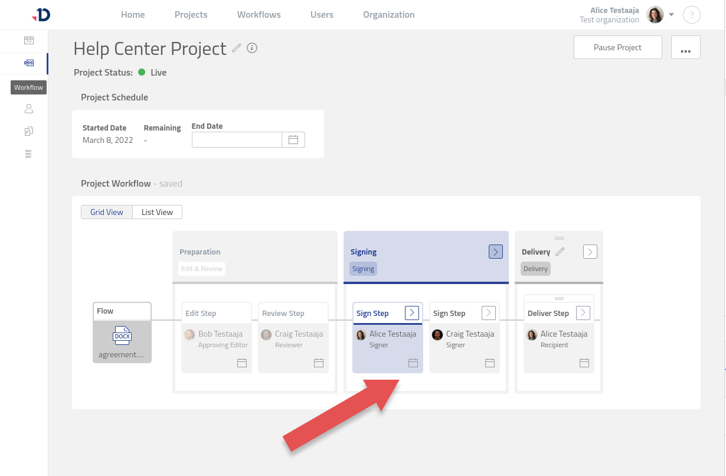This screenshot has height=476, width=726.
Task: Open the users icon in left sidebar
Action: pos(29,109)
